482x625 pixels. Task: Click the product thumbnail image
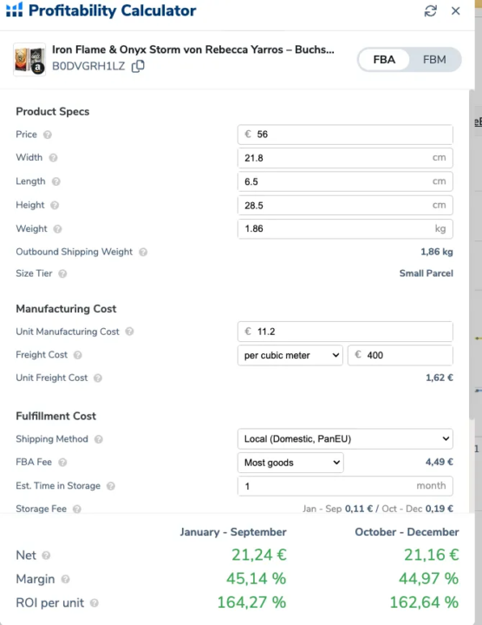click(x=29, y=59)
